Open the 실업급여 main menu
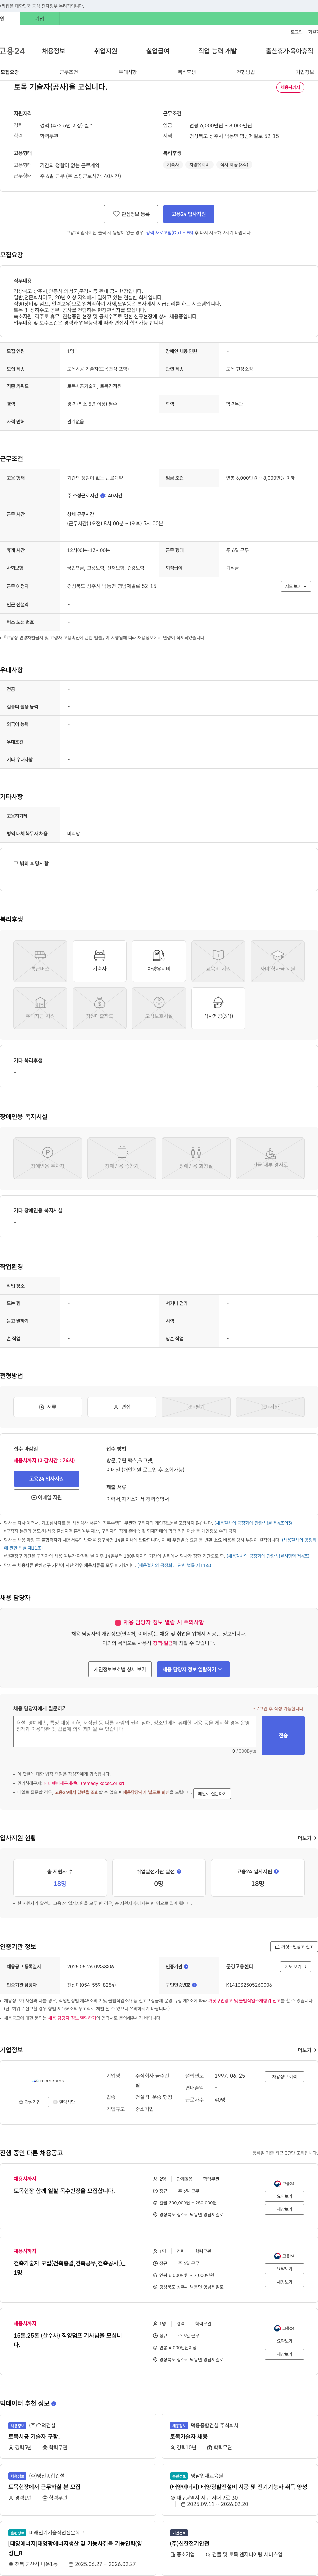 point(157,51)
